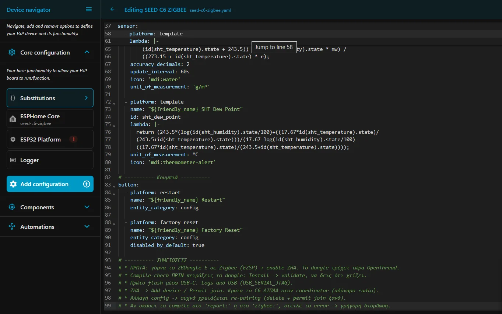Click the Add configuration gear icon
The height and width of the screenshot is (314, 502).
coord(13,184)
